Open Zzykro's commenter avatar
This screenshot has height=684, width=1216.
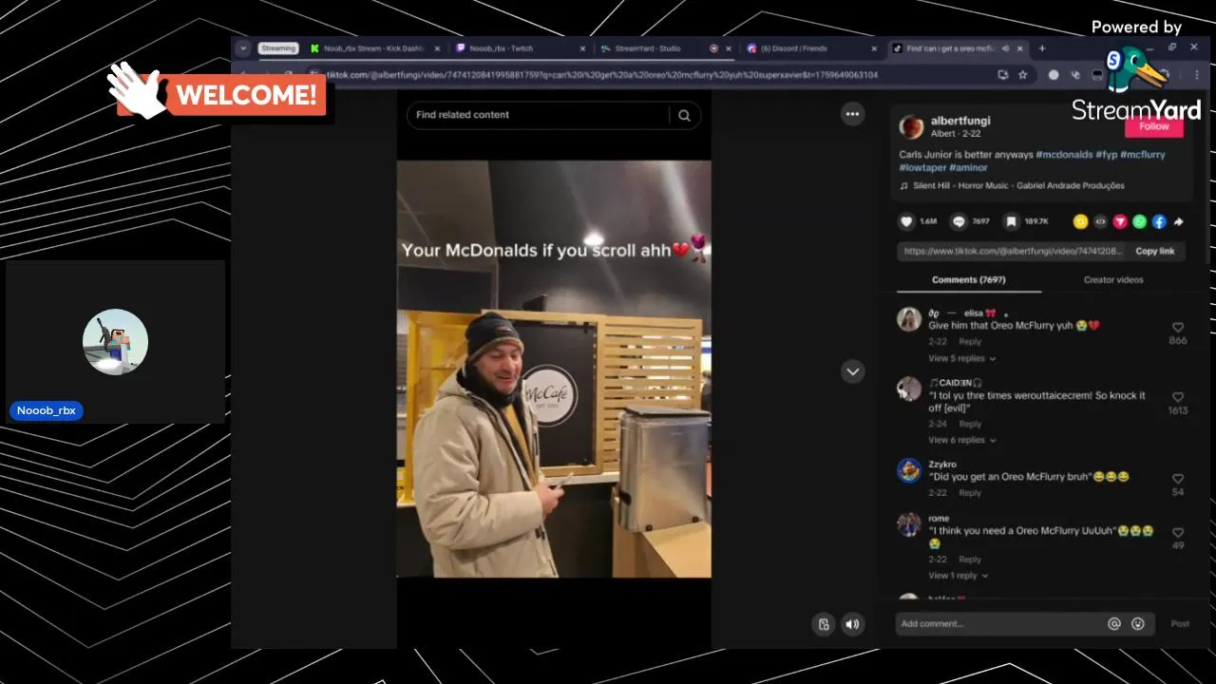[909, 470]
